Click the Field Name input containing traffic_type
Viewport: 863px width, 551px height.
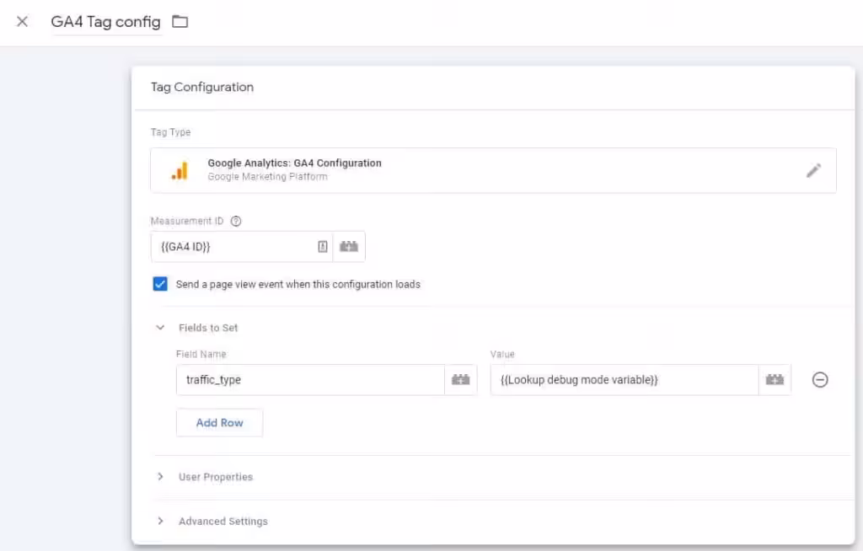pyautogui.click(x=309, y=380)
